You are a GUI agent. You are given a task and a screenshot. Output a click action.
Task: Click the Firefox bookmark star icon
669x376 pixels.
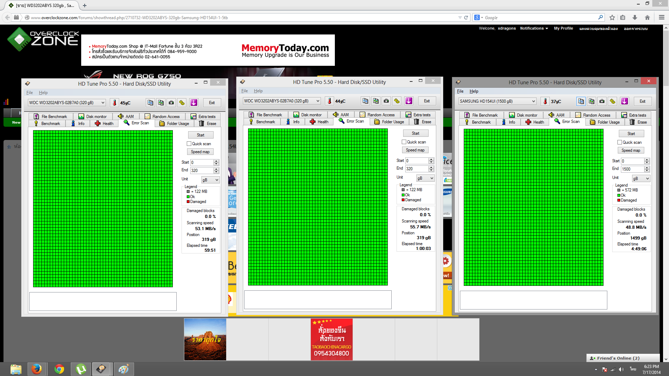[x=612, y=17]
